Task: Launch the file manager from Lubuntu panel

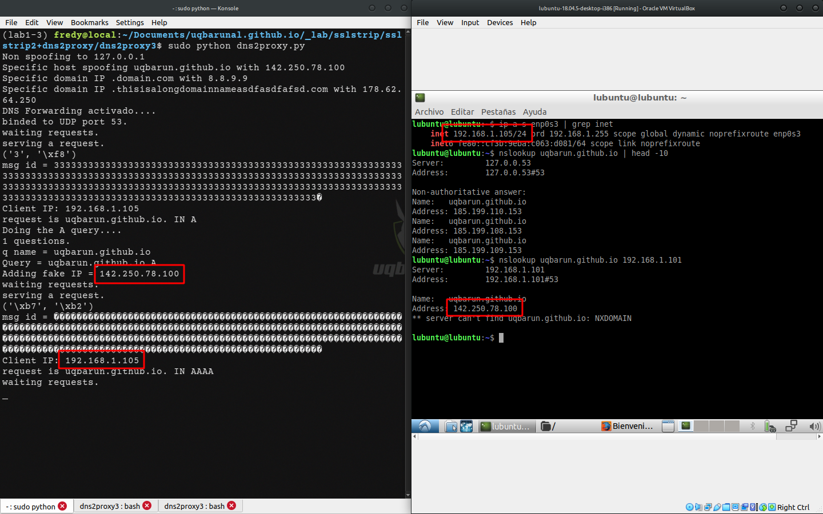Action: pos(451,426)
